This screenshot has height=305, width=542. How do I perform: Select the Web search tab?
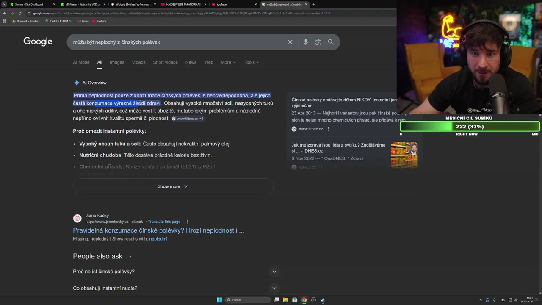tap(209, 62)
